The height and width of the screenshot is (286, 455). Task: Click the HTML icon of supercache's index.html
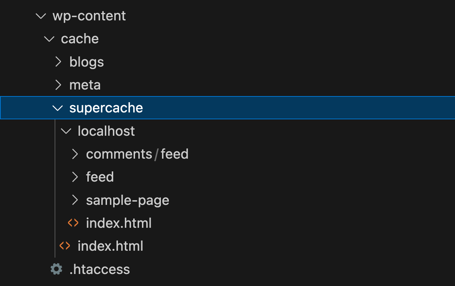[65, 246]
